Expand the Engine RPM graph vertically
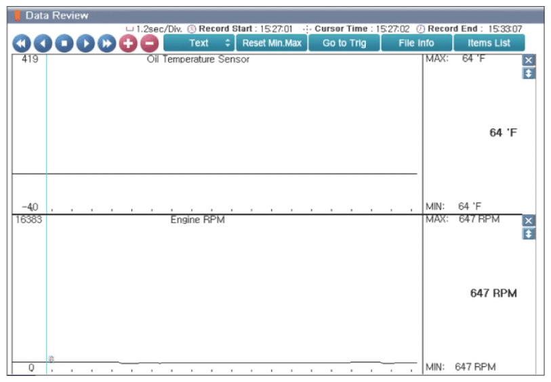 point(529,234)
